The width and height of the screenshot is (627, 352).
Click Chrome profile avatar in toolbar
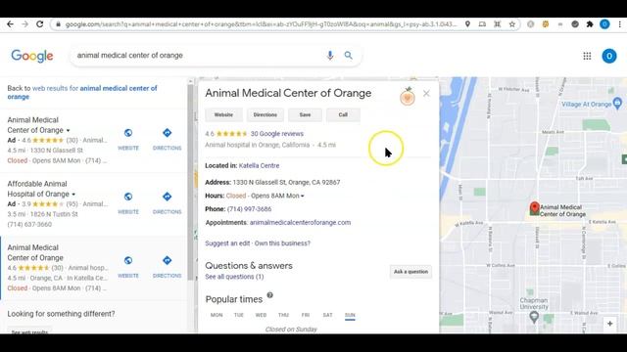click(x=604, y=24)
